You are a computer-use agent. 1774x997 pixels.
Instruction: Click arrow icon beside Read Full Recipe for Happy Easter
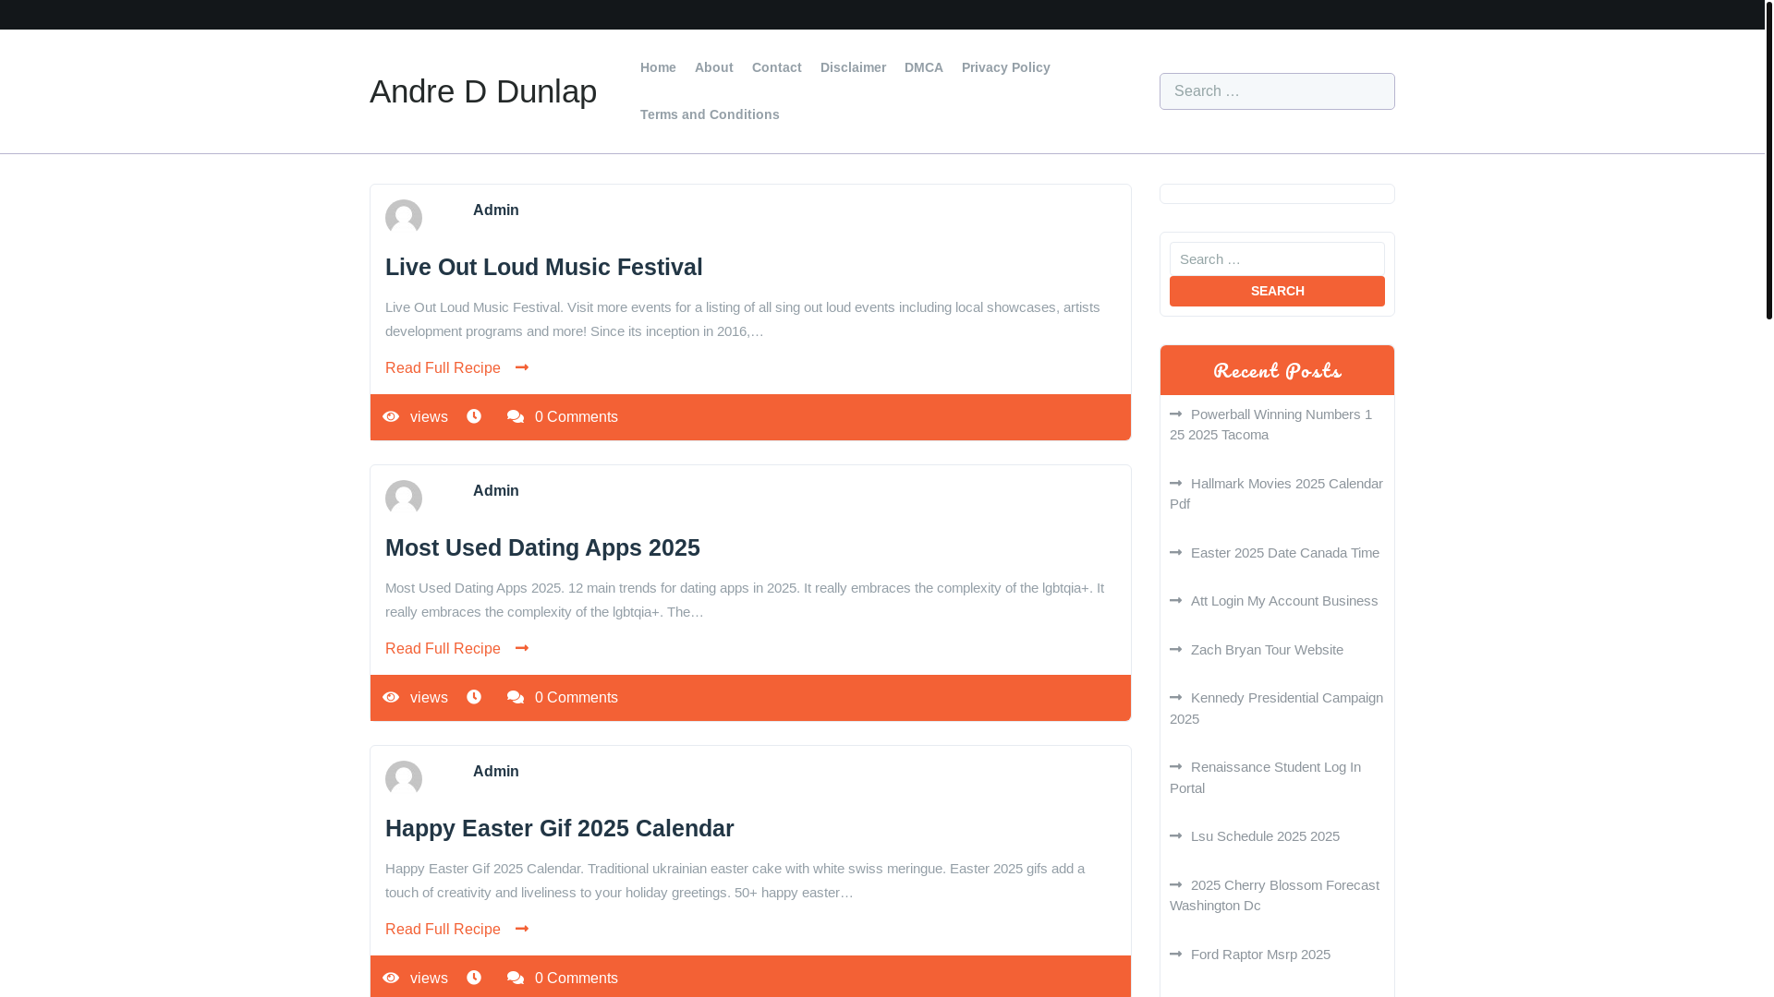point(522,929)
